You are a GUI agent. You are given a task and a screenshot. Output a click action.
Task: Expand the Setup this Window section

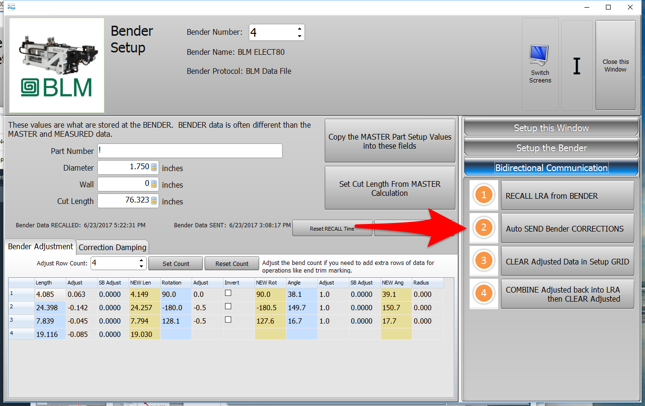[551, 128]
